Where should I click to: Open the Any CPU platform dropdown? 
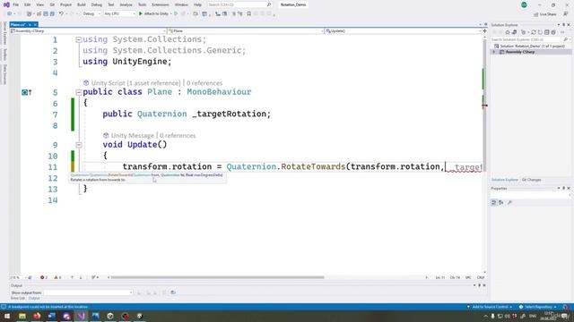[119, 13]
